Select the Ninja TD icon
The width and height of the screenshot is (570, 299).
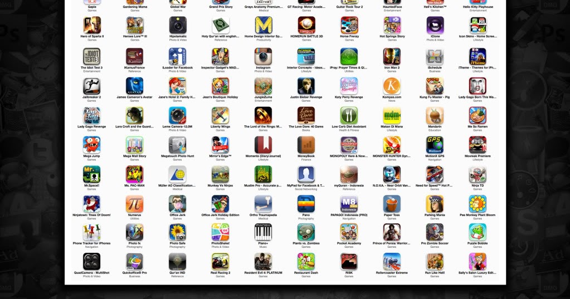click(x=478, y=174)
